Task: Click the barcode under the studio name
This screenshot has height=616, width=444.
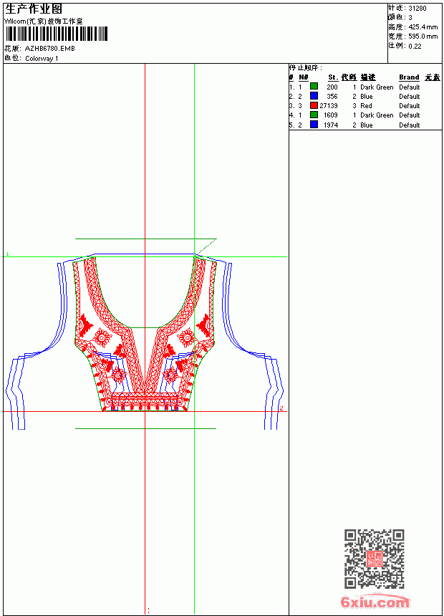Action: [x=56, y=34]
